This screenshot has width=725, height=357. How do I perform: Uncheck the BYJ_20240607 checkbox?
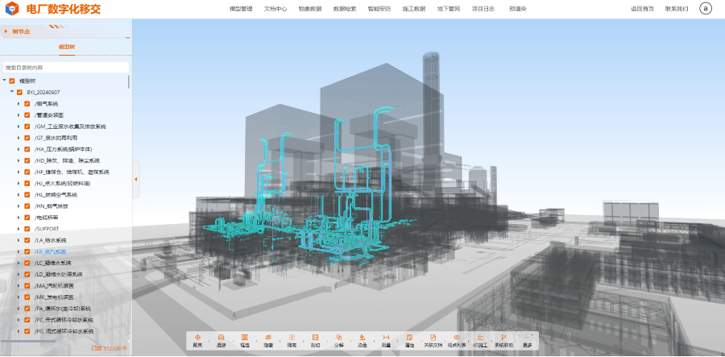pyautogui.click(x=19, y=93)
